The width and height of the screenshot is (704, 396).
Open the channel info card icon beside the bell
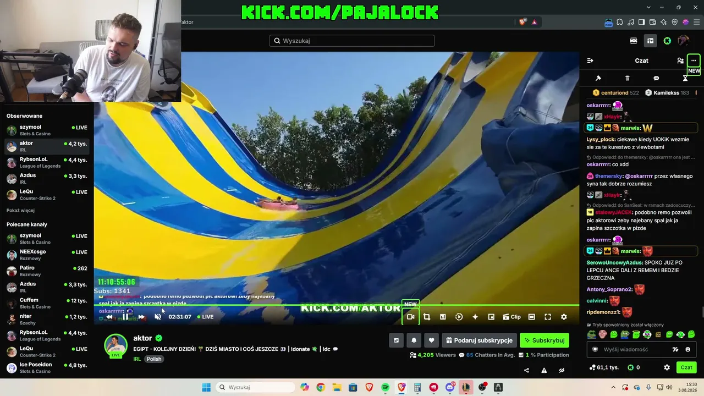pyautogui.click(x=396, y=340)
